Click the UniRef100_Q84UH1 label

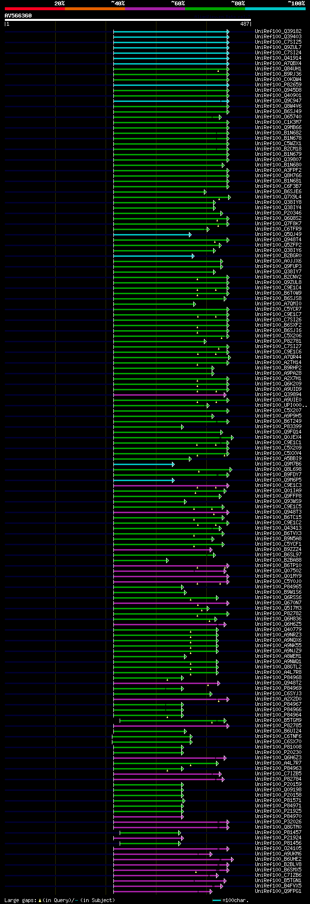pyautogui.click(x=278, y=68)
